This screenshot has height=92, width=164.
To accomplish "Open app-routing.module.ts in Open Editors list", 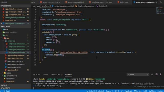I will [x=15, y=12].
